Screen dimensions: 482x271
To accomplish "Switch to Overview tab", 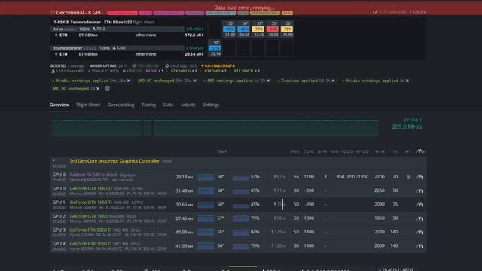I will [x=59, y=105].
